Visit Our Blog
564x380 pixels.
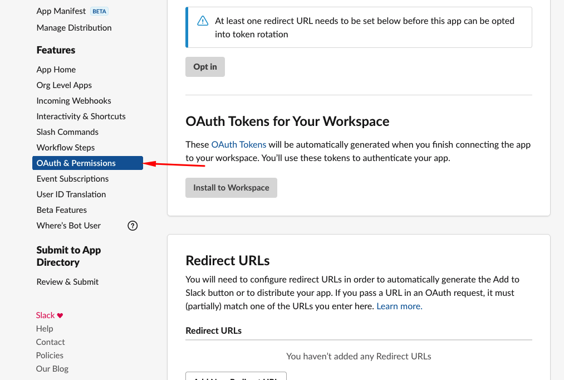(52, 368)
